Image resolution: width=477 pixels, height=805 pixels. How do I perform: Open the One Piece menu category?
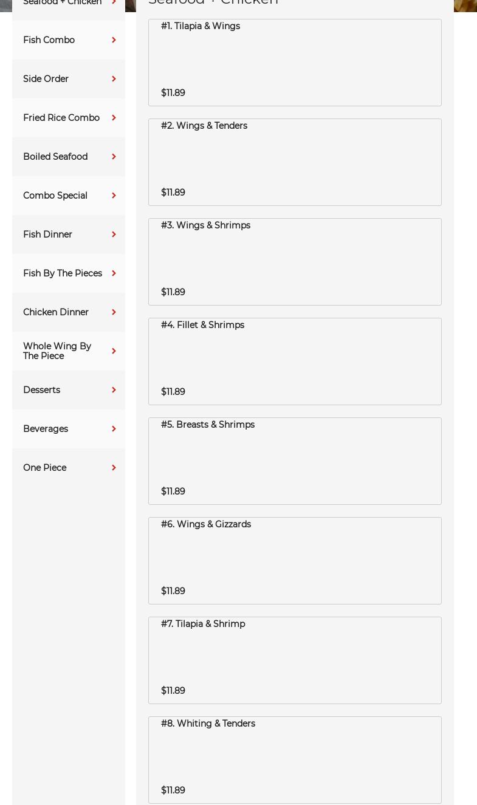[69, 468]
